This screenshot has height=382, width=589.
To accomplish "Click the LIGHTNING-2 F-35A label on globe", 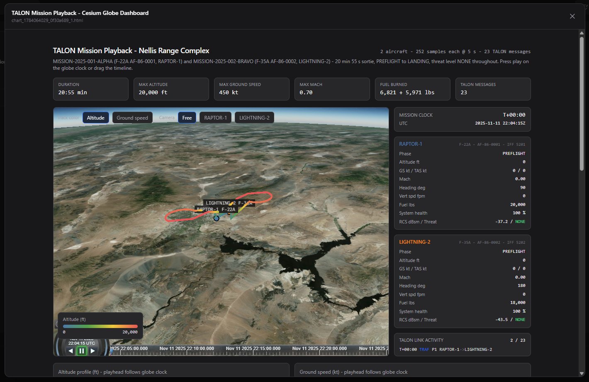I will coord(229,203).
